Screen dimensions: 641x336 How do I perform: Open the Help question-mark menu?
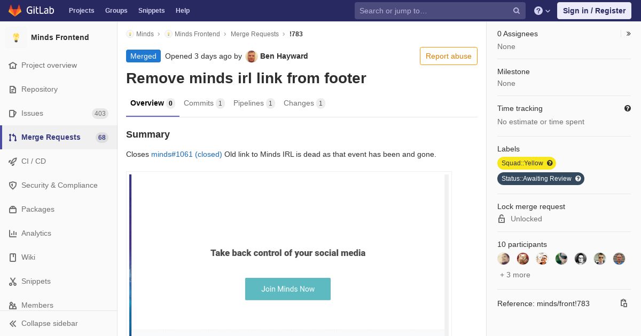click(x=542, y=11)
